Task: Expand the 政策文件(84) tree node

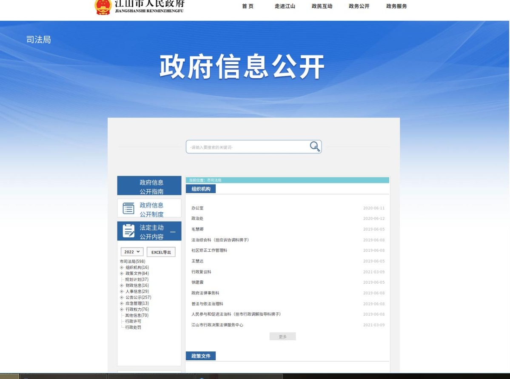Action: [x=122, y=273]
